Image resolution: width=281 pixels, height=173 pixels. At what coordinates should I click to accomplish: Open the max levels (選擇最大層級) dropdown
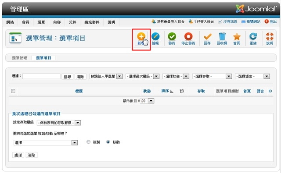(142, 76)
